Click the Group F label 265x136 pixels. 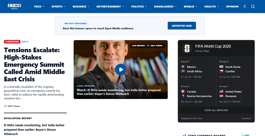coord(185,61)
